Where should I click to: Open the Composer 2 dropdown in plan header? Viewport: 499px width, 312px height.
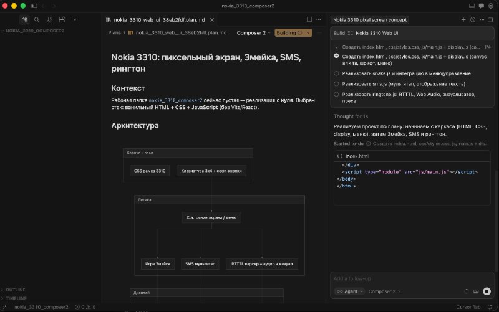(254, 33)
